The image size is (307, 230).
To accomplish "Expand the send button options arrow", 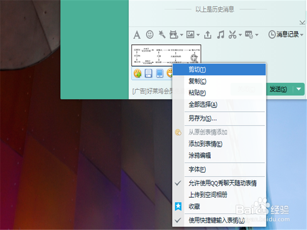I will (299, 89).
